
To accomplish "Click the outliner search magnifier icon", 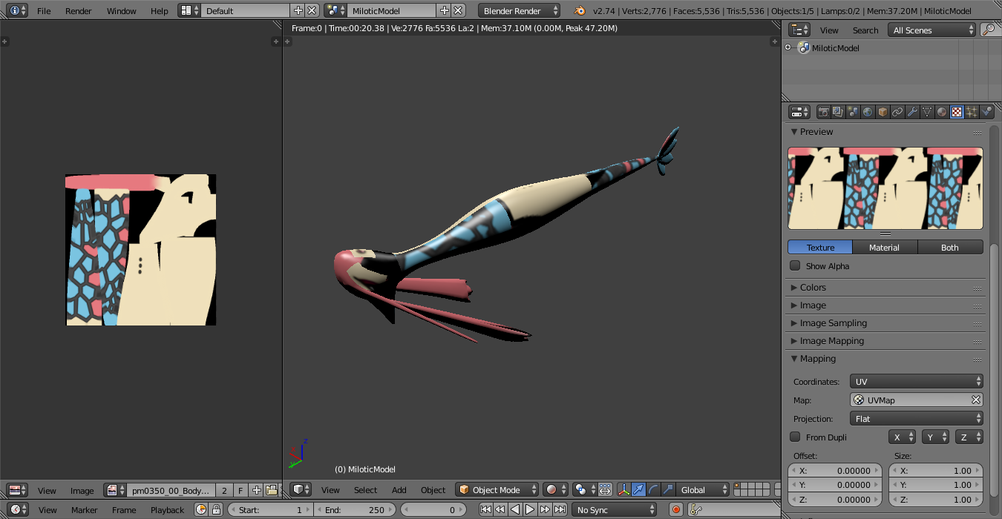I will click(x=989, y=30).
